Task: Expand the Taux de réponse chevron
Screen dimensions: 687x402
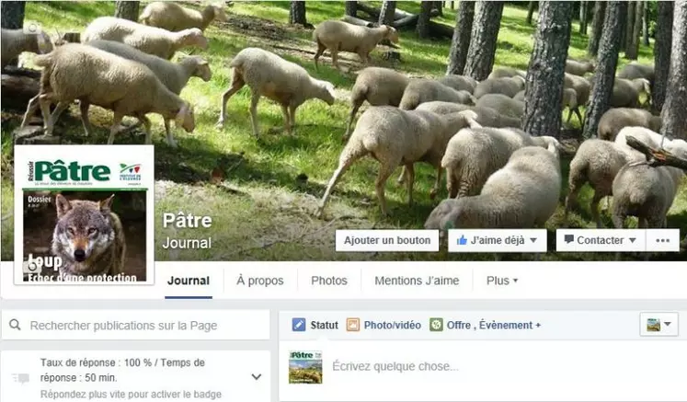Action: pos(257,376)
